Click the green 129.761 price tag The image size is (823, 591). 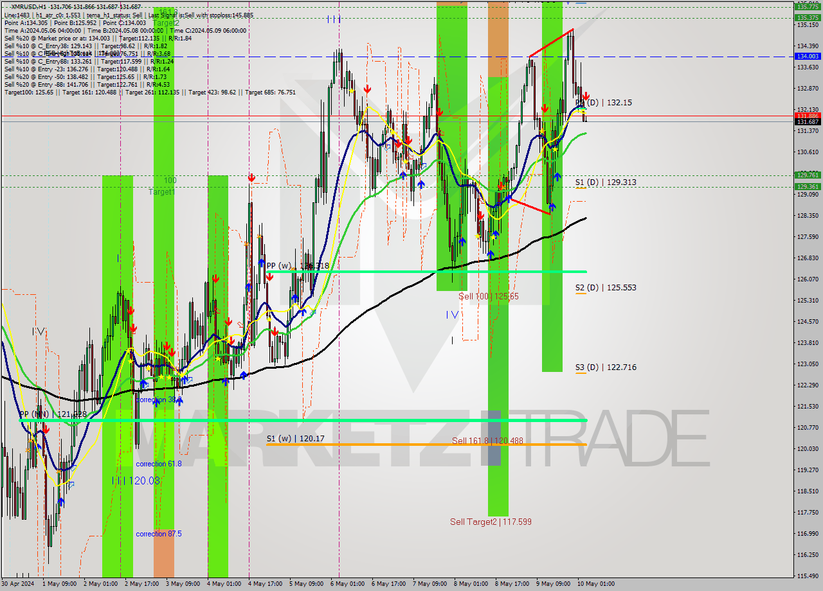808,175
